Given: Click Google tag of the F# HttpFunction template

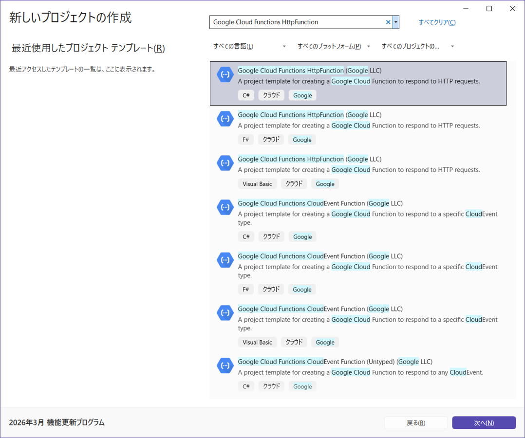Looking at the screenshot, I should click(302, 140).
